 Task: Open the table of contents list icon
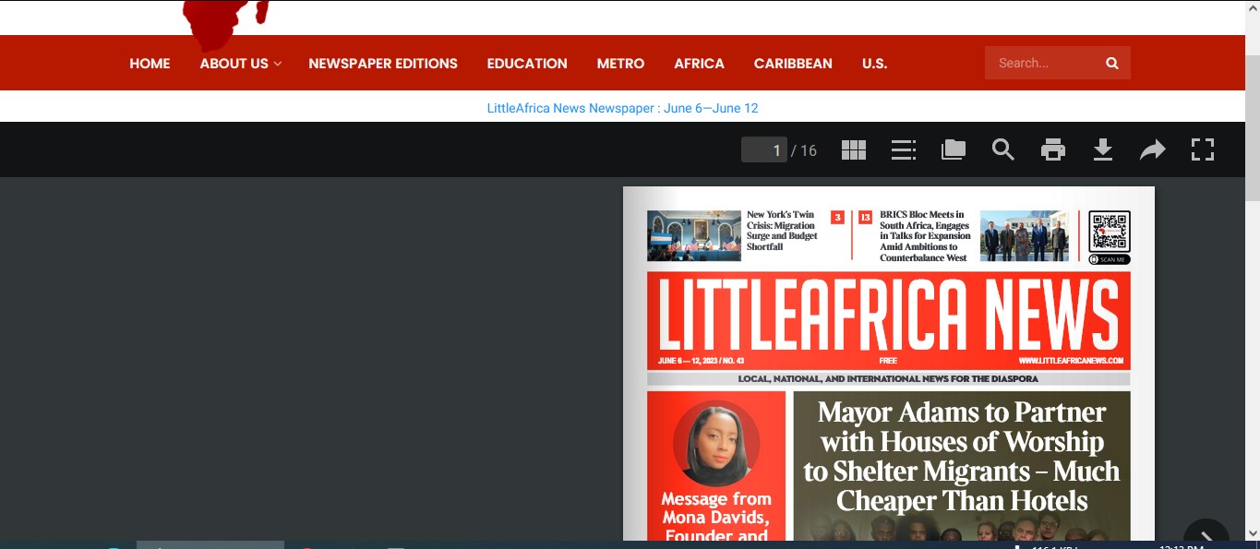904,149
